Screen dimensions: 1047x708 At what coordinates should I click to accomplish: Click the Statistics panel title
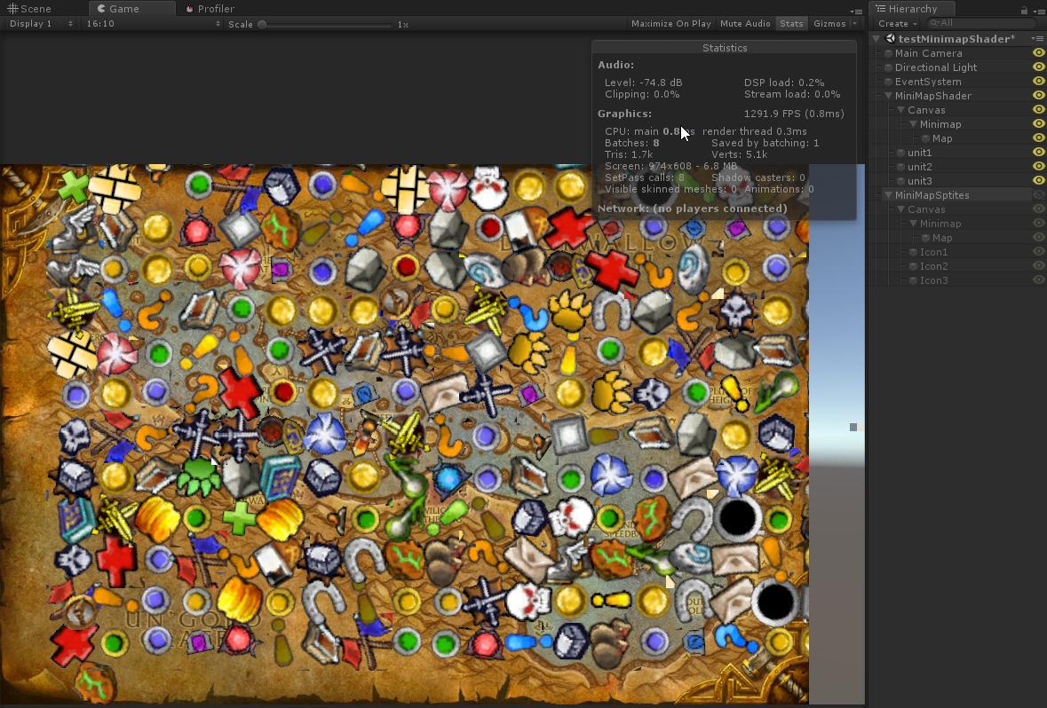pos(725,48)
